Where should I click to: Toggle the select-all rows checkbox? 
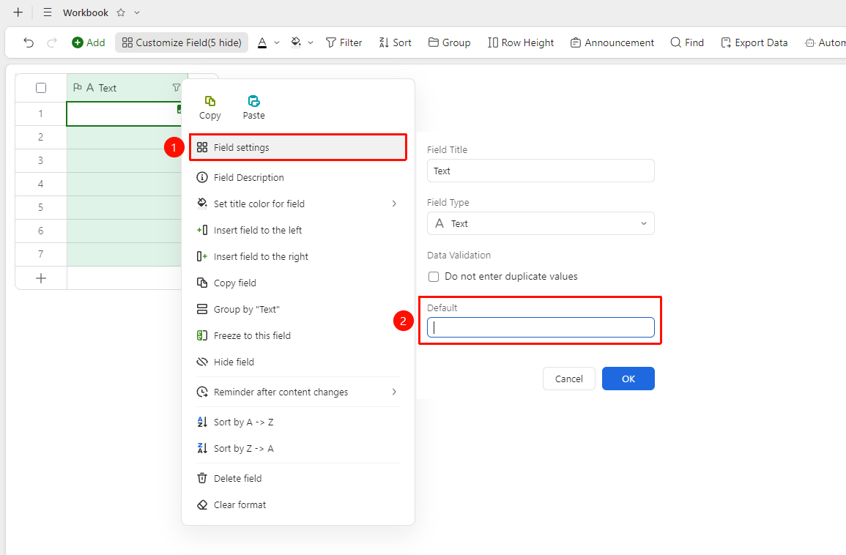(x=41, y=88)
